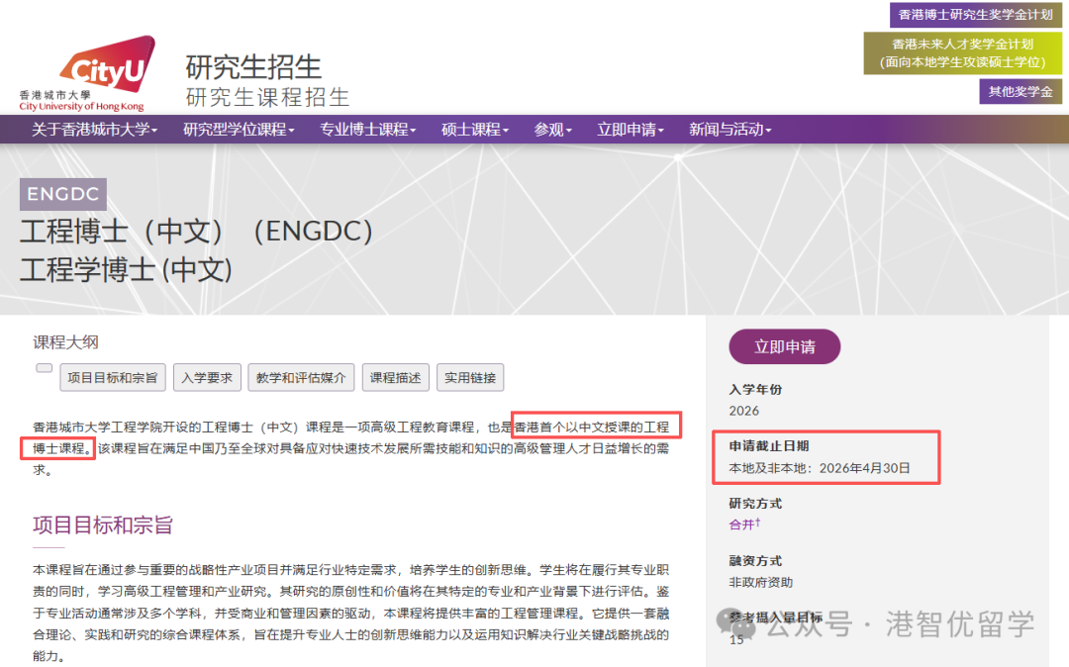This screenshot has width=1069, height=667.
Task: Click 研究生课程招生 subtitle
Action: click(267, 97)
